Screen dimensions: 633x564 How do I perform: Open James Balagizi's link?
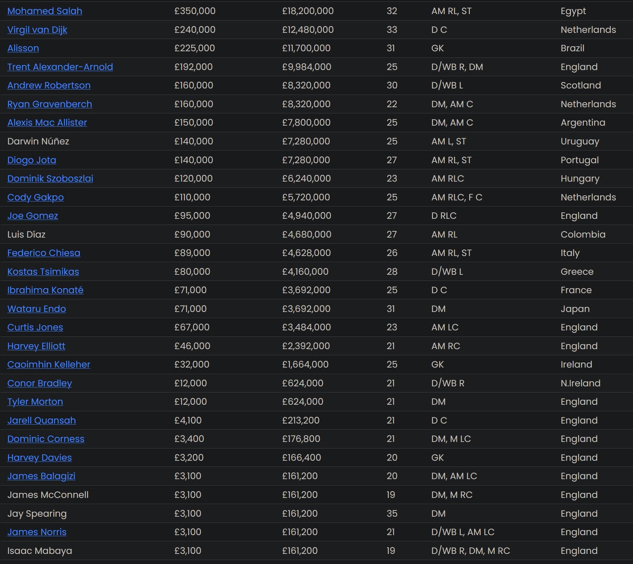pyautogui.click(x=41, y=476)
